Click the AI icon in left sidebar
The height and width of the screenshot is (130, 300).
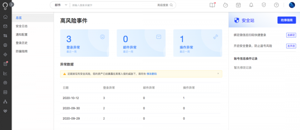[5, 92]
